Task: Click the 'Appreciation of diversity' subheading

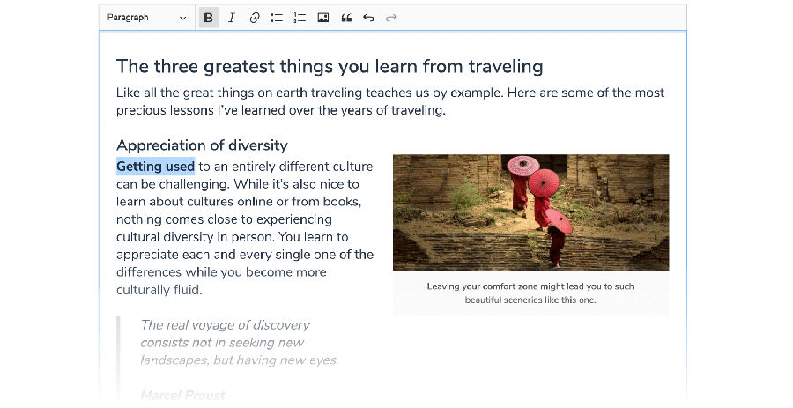Action: tap(202, 145)
